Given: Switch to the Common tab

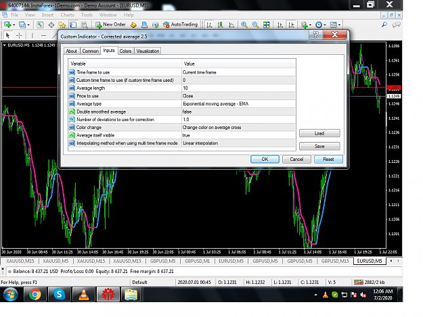Looking at the screenshot, I should coord(90,51).
